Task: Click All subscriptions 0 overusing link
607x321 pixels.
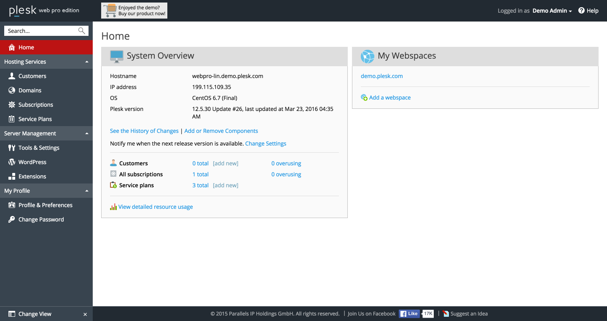Action: point(286,174)
